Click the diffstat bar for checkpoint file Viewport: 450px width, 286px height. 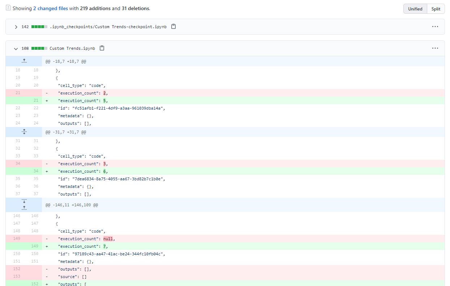(x=39, y=27)
